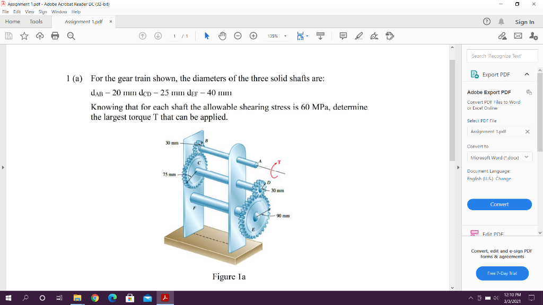
Task: Switch to the Tools tab
Action: click(x=36, y=22)
